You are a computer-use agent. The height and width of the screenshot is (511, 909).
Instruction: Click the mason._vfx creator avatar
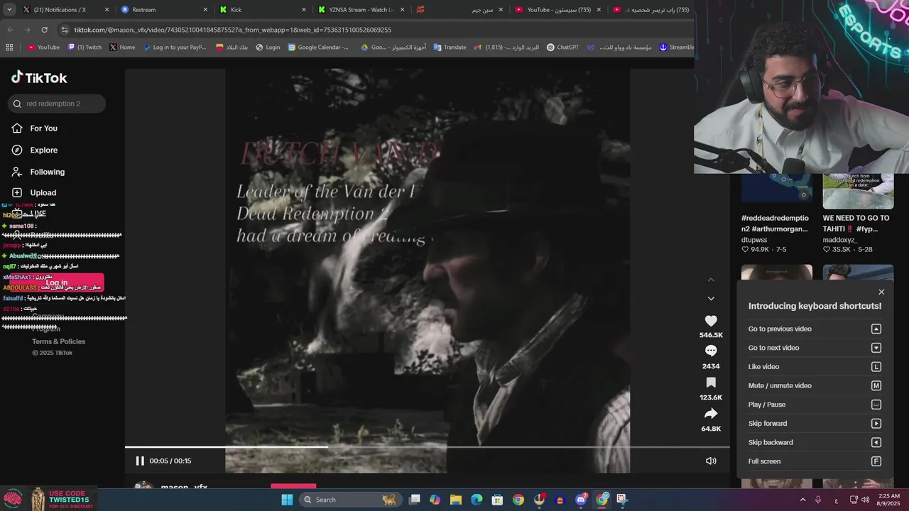144,486
